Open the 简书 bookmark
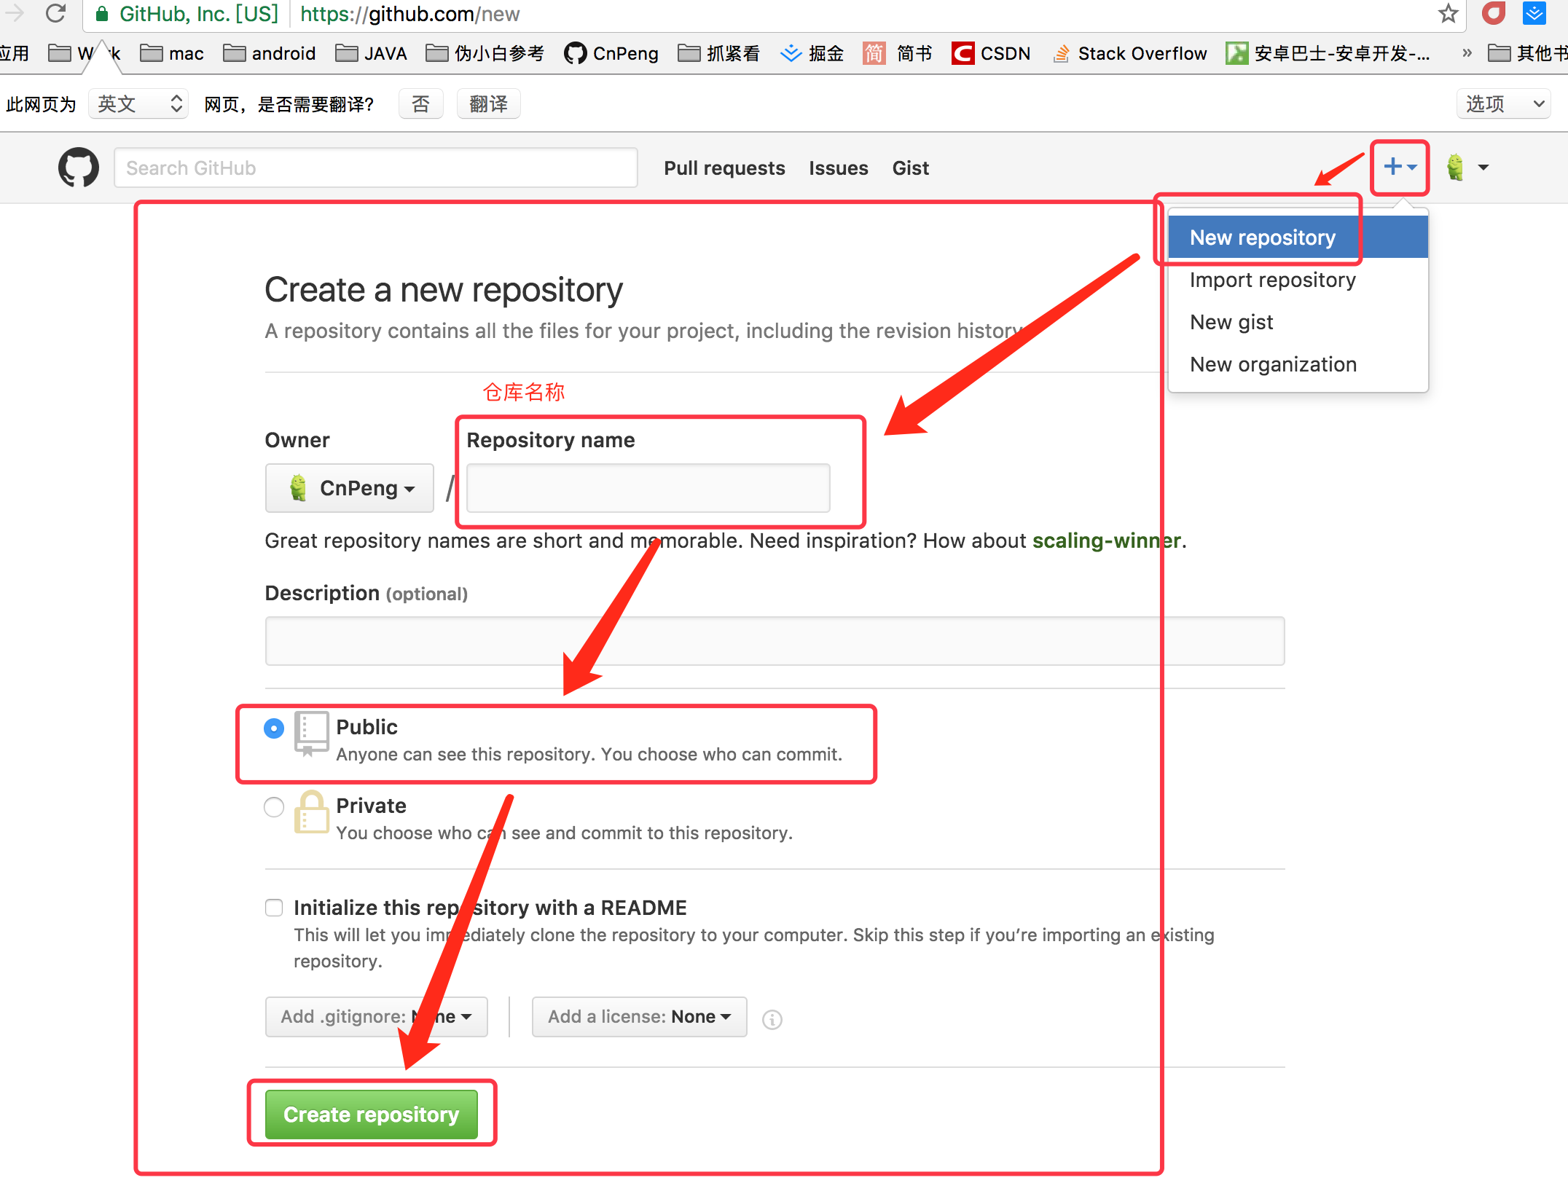The width and height of the screenshot is (1568, 1183). coord(898,53)
